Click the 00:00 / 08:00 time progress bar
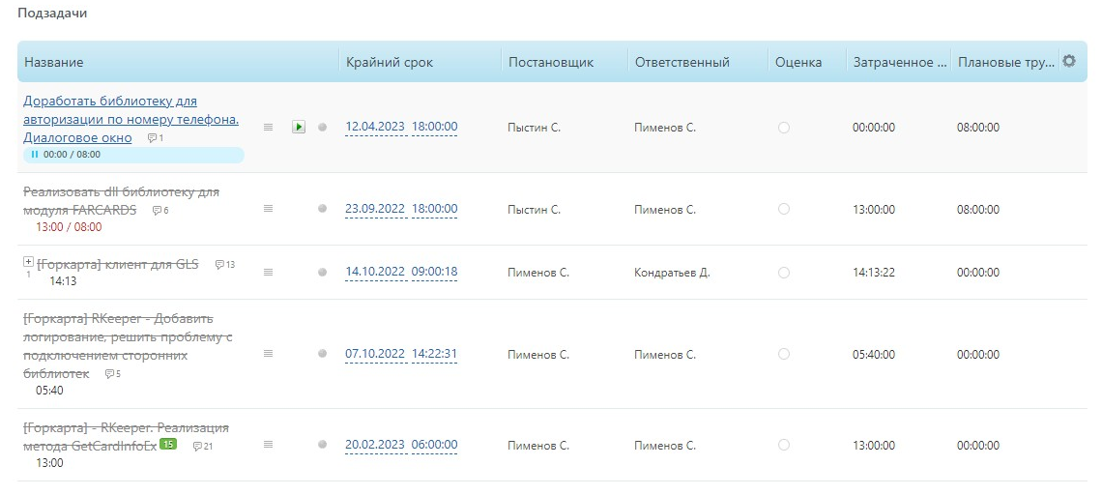 tap(133, 155)
